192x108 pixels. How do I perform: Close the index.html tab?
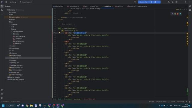[112, 6]
